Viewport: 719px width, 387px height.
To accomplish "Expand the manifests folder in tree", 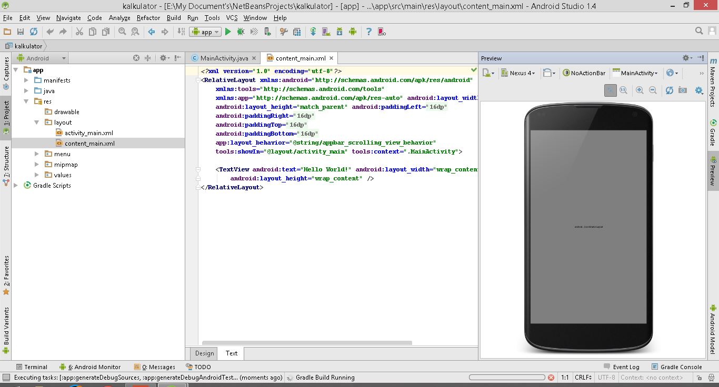I will pos(26,80).
